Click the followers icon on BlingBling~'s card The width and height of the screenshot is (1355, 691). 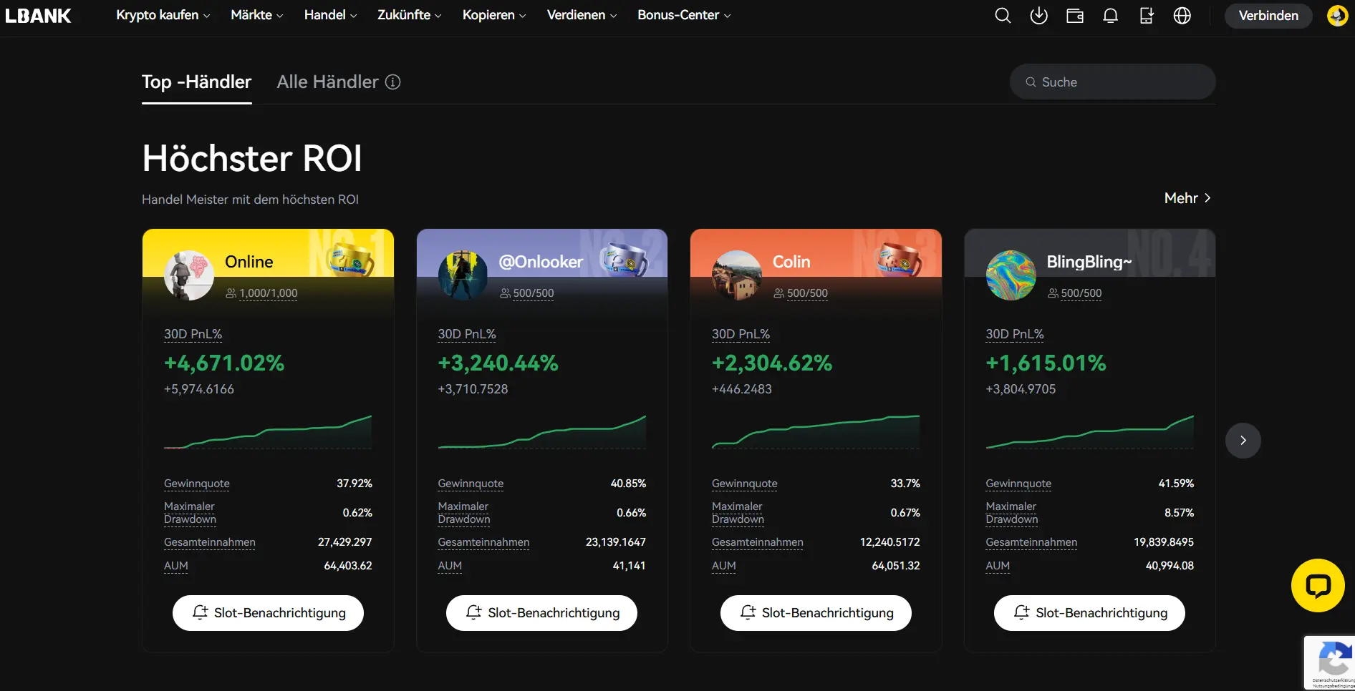tap(1053, 293)
